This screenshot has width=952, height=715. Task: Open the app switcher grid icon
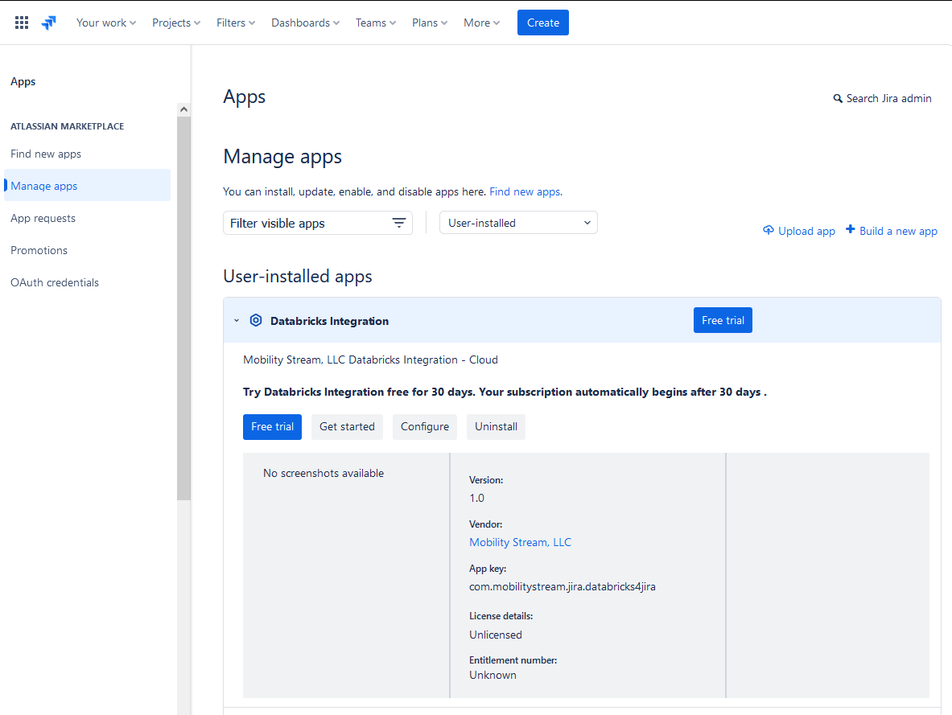tap(22, 23)
